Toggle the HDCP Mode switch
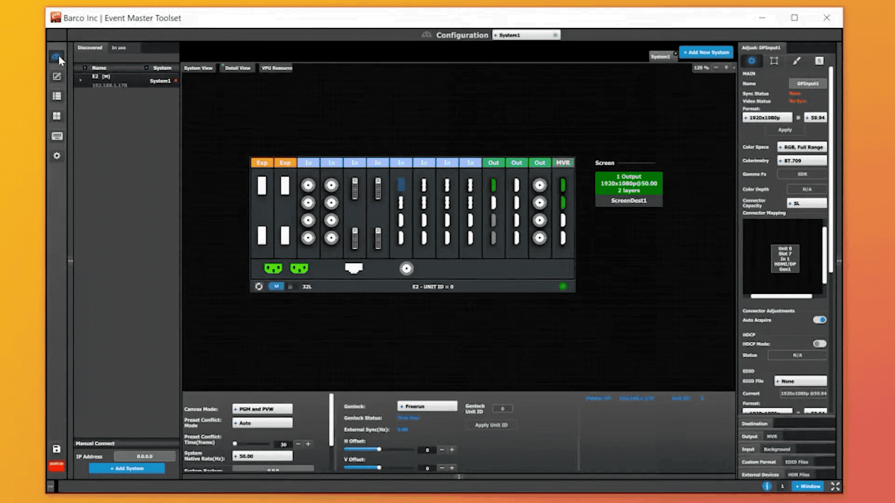895x503 pixels. tap(819, 344)
